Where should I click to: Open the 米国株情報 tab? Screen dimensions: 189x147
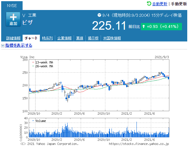[112, 38]
